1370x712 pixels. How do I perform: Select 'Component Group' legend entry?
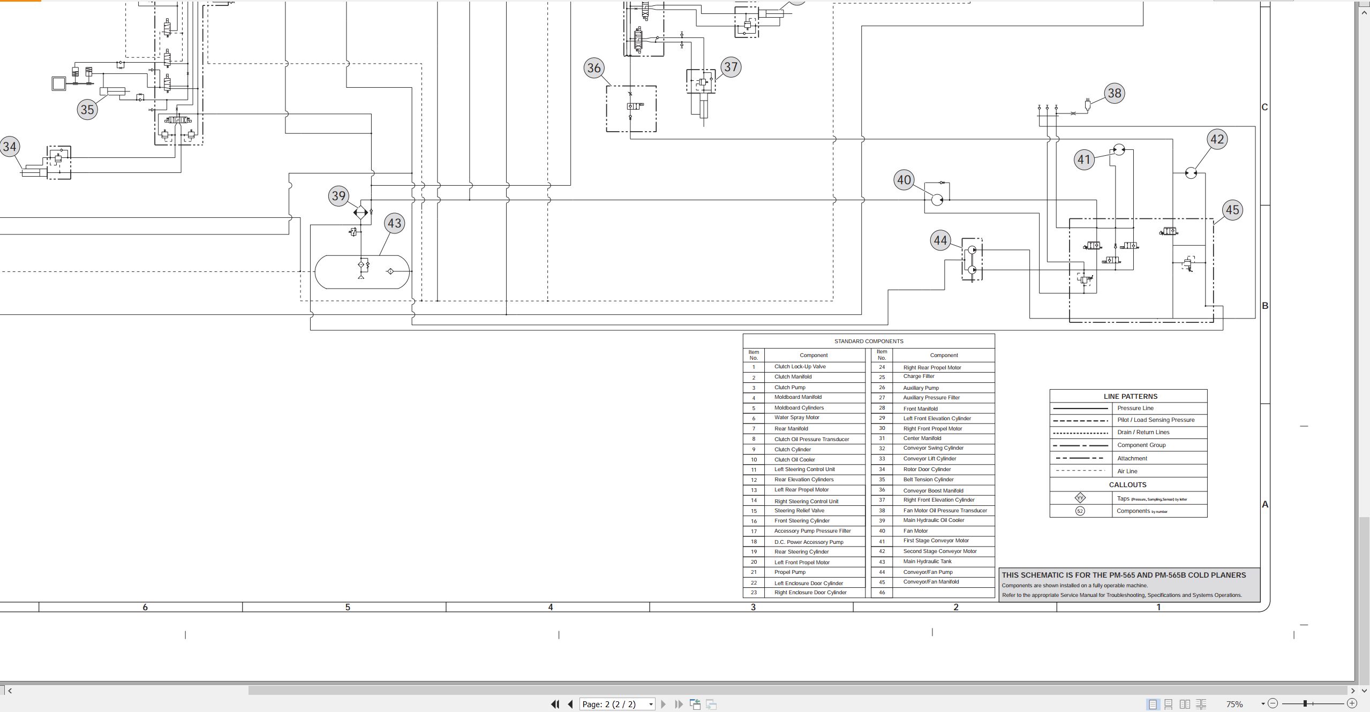click(1141, 445)
